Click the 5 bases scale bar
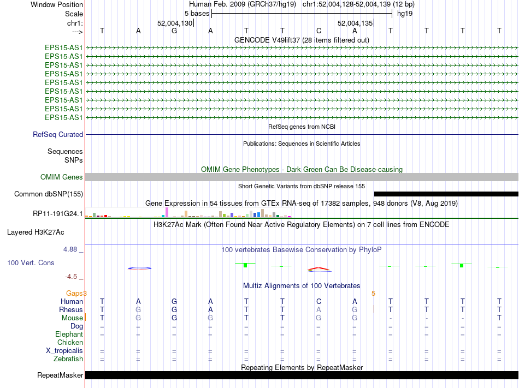 [x=302, y=14]
